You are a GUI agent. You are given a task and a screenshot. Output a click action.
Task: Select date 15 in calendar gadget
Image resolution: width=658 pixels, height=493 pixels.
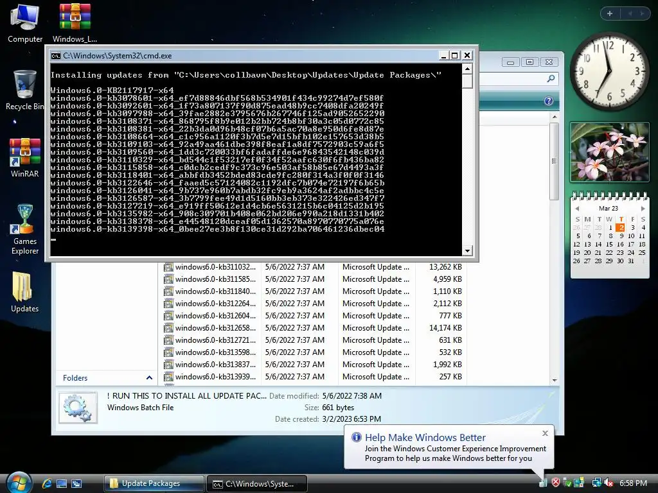click(x=609, y=244)
